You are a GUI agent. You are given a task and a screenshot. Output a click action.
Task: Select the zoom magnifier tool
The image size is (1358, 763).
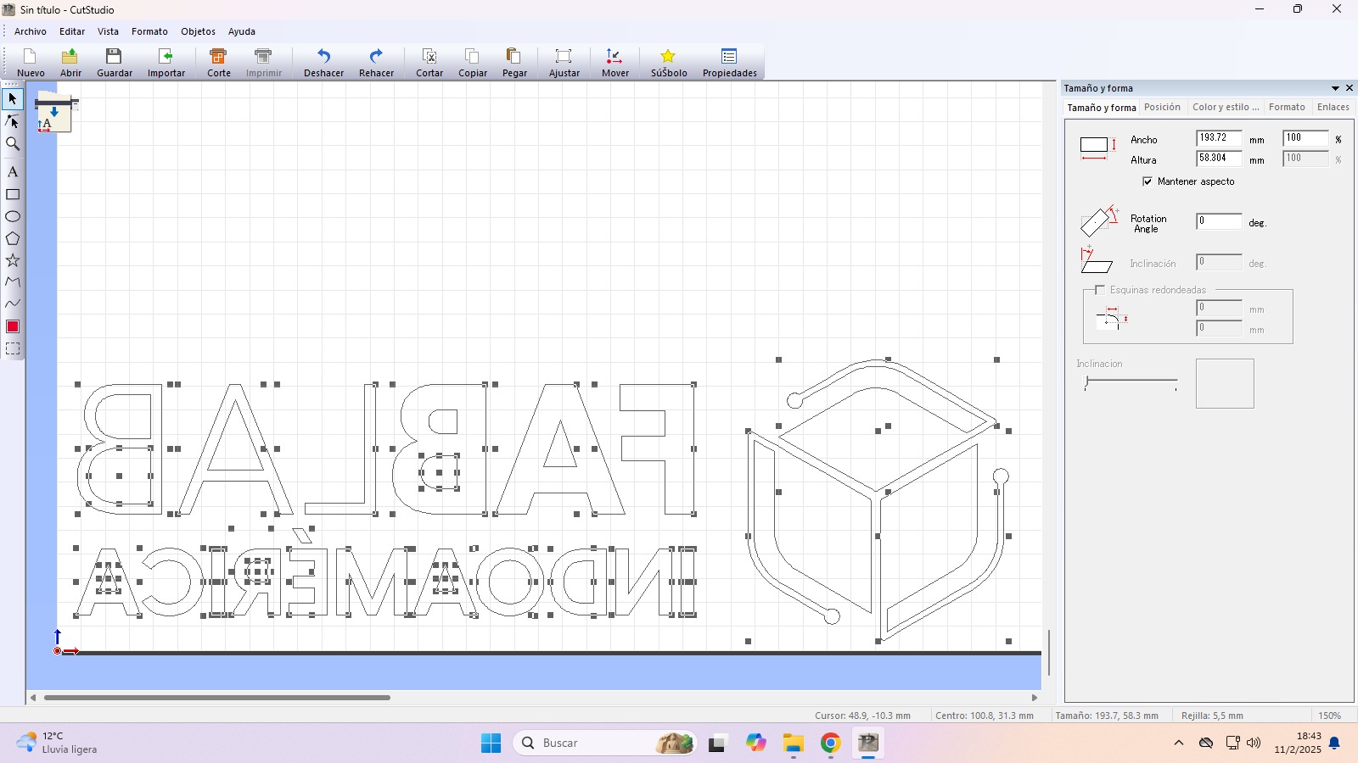13,143
